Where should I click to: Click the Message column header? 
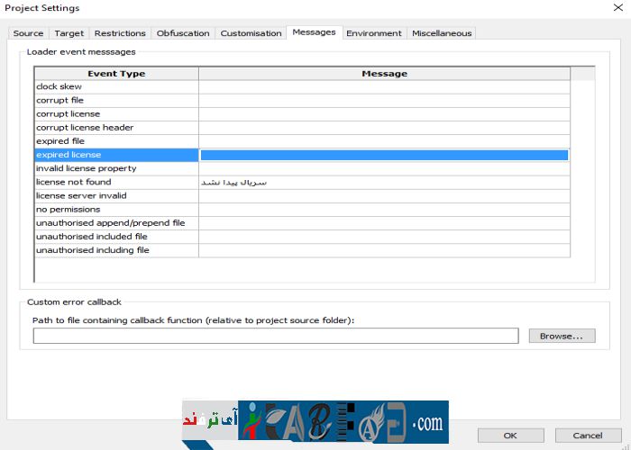click(x=384, y=74)
